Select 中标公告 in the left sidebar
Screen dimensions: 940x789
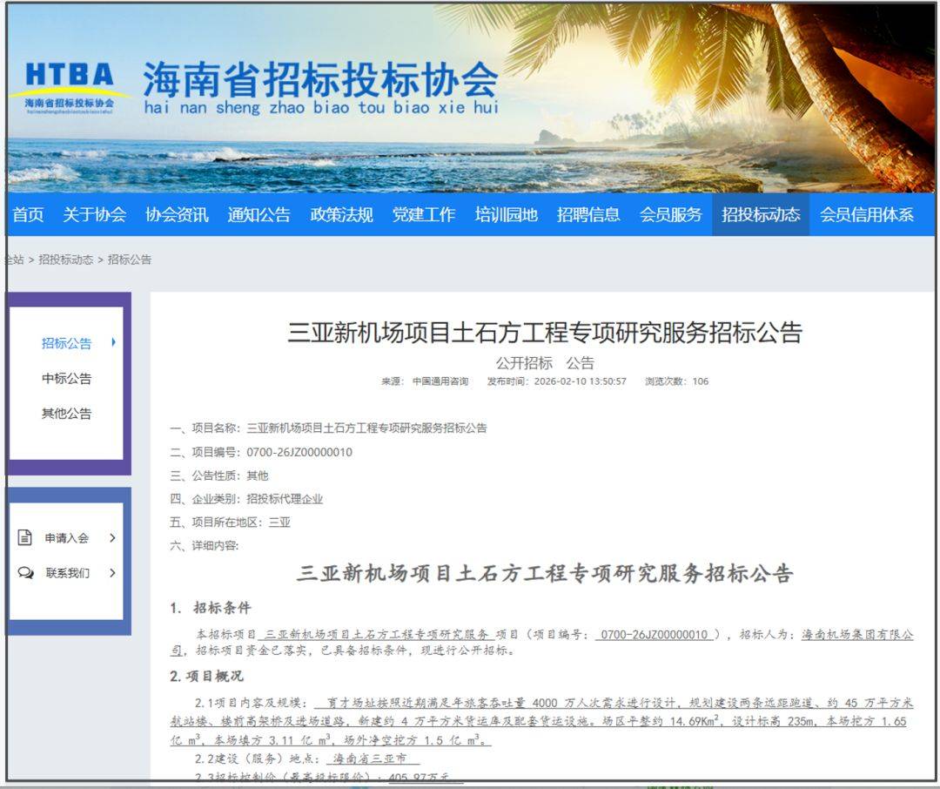[66, 379]
